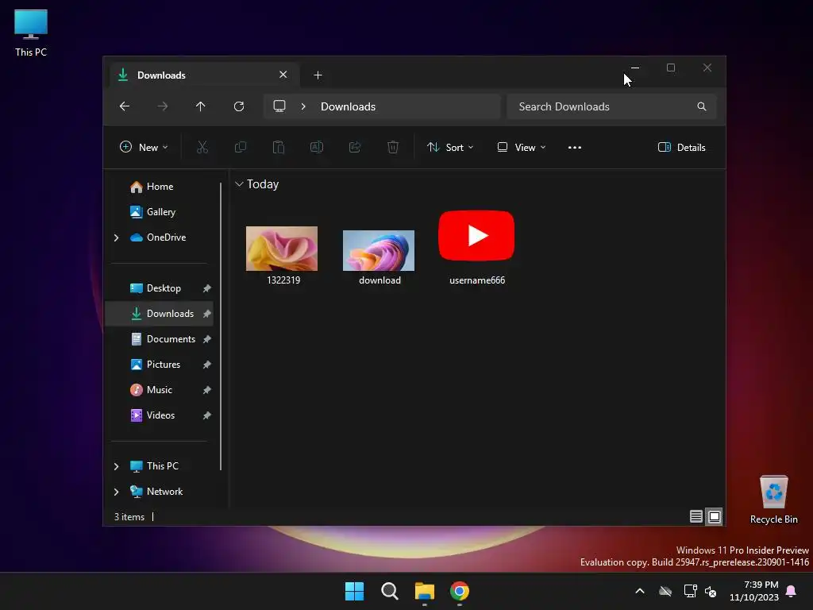Image resolution: width=813 pixels, height=610 pixels.
Task: Click the network tray icon
Action: [x=690, y=591]
